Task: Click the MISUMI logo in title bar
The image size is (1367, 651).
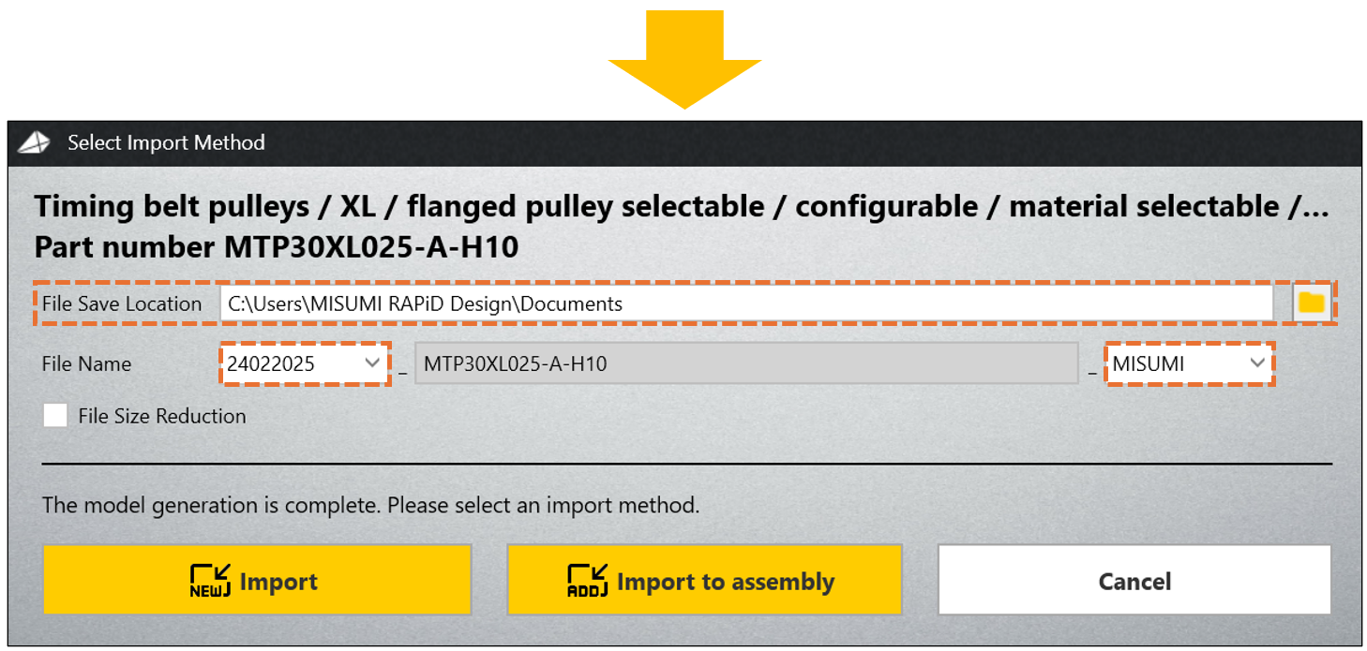Action: (x=36, y=142)
